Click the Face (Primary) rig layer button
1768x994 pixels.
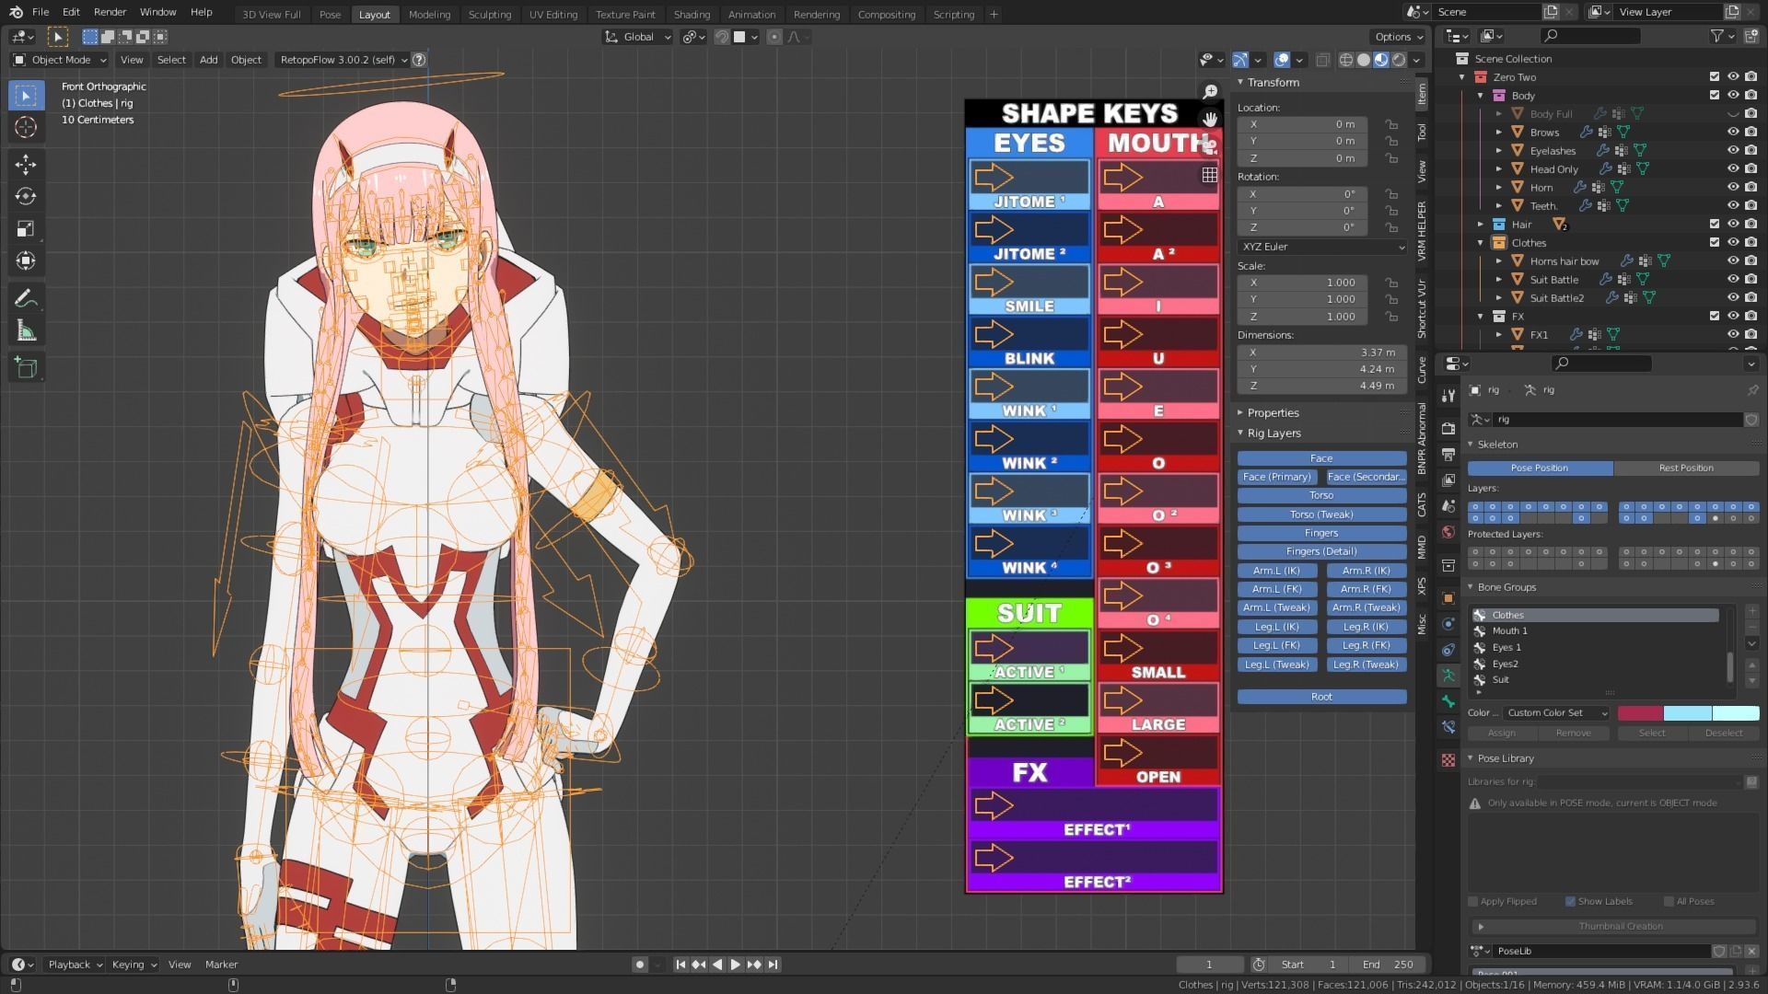coord(1276,477)
